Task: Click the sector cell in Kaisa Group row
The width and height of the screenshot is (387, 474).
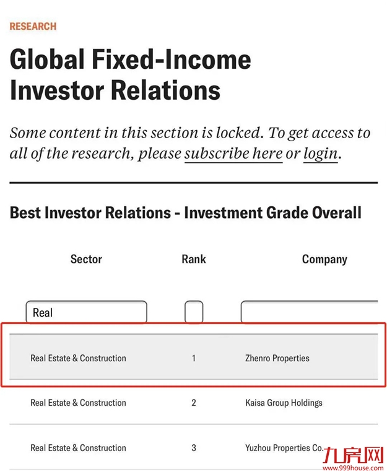Action: coord(78,403)
